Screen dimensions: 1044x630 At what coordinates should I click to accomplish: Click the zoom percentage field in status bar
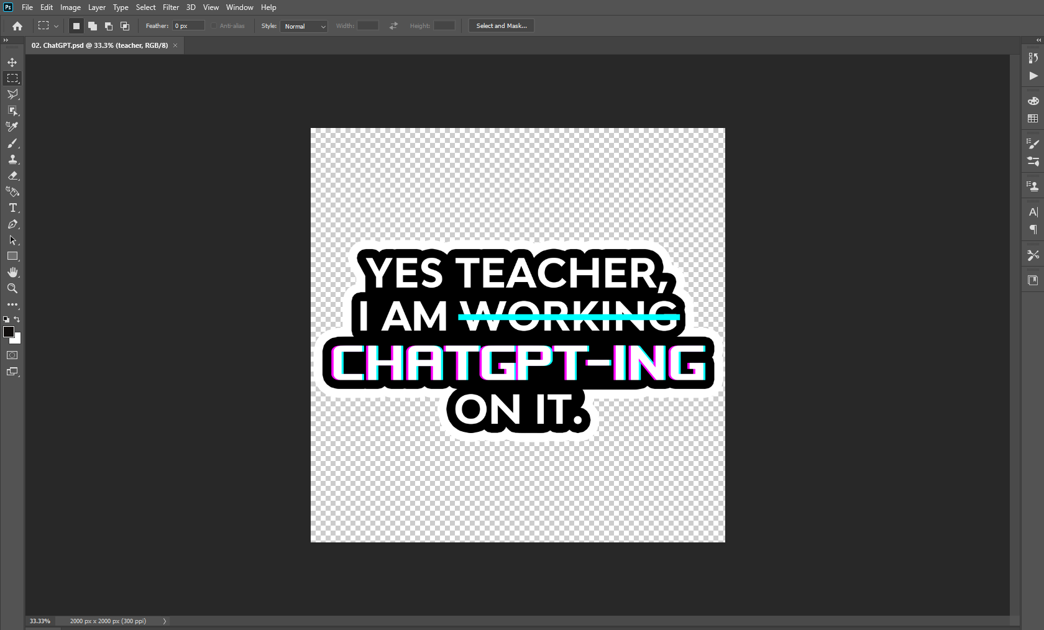click(40, 621)
